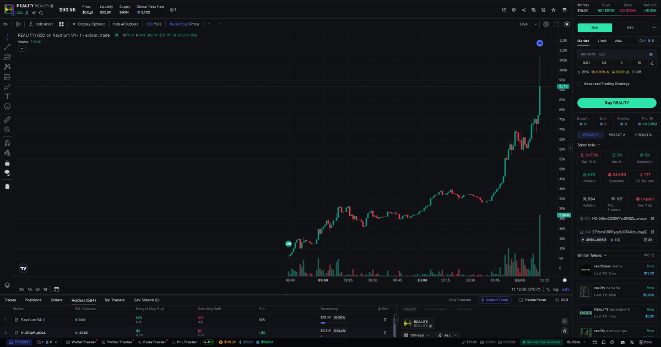The height and width of the screenshot is (347, 661).
Task: Toggle Hide All Bubbles
Action: coord(125,24)
